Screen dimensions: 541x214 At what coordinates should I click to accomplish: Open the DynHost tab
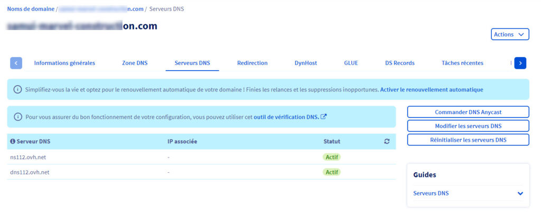306,63
